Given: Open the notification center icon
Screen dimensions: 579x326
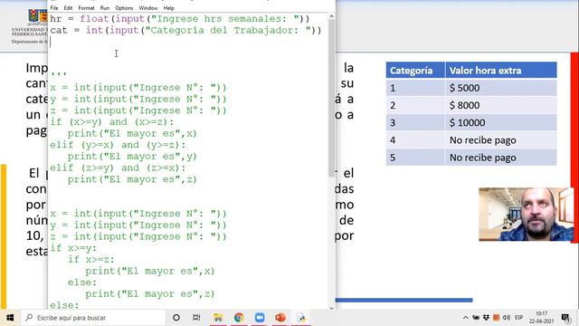Looking at the screenshot, I should point(565,318).
